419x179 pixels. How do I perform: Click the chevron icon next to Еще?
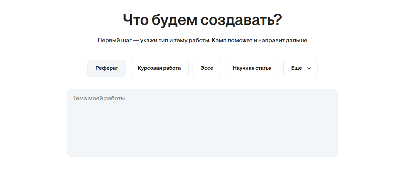click(309, 68)
